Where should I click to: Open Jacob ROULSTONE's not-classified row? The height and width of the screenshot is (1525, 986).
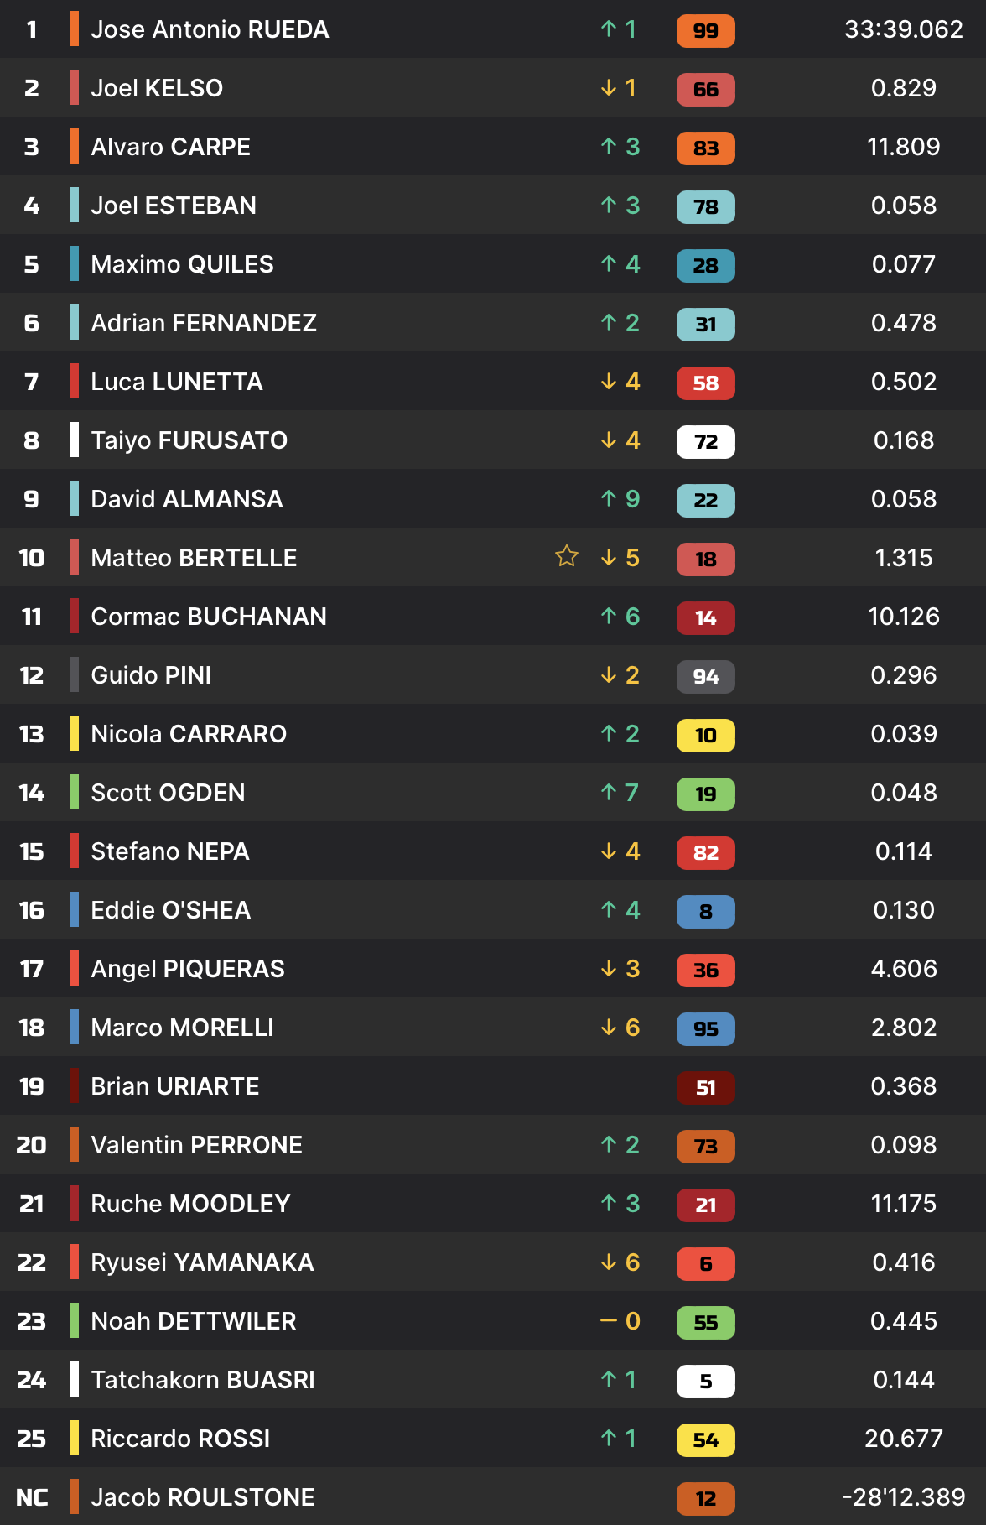click(202, 1497)
